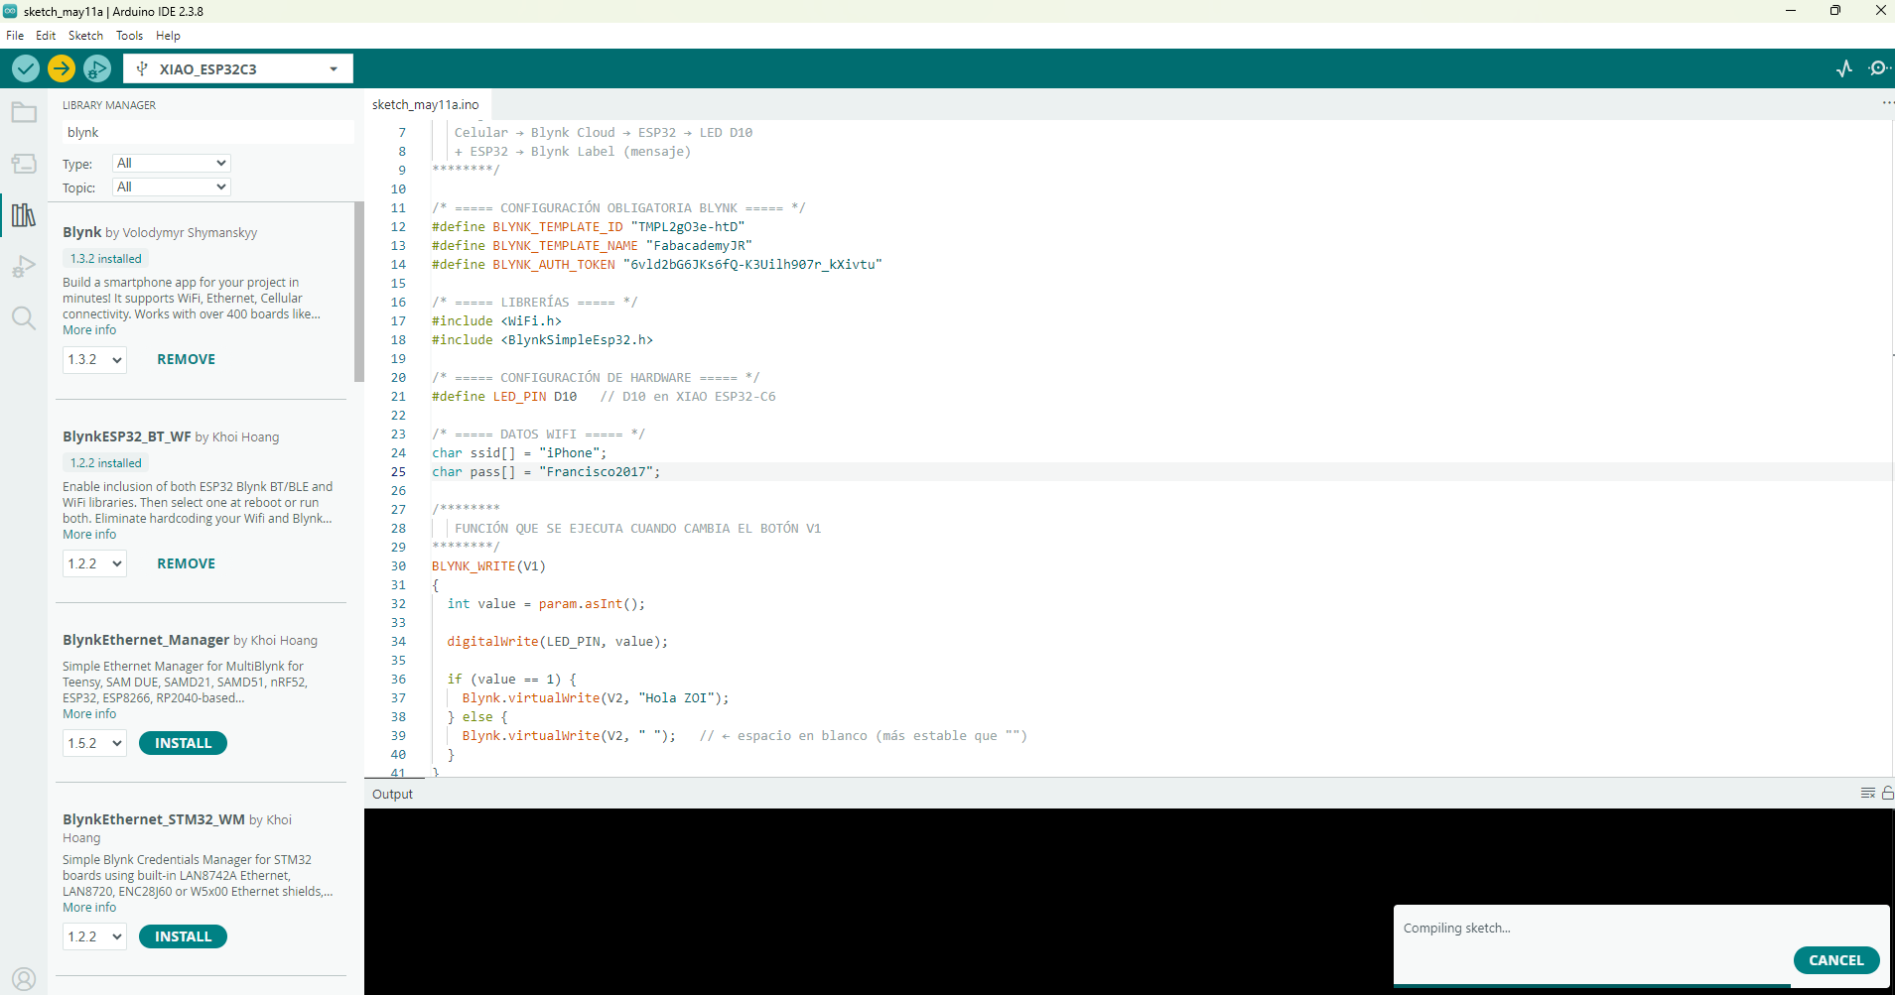Click the Output panel label
The height and width of the screenshot is (995, 1895).
392,795
